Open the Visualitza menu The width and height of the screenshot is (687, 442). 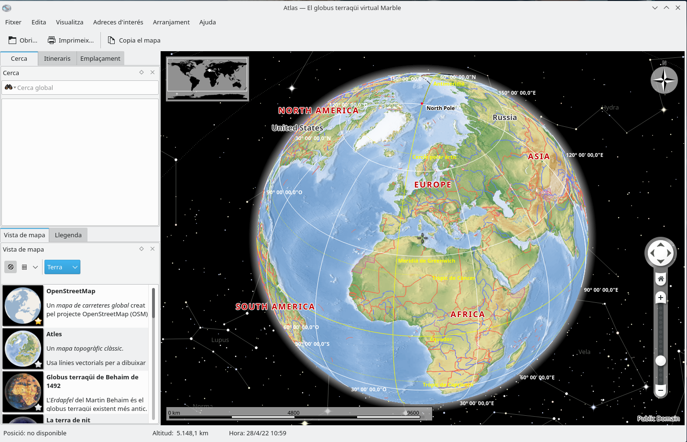point(69,22)
